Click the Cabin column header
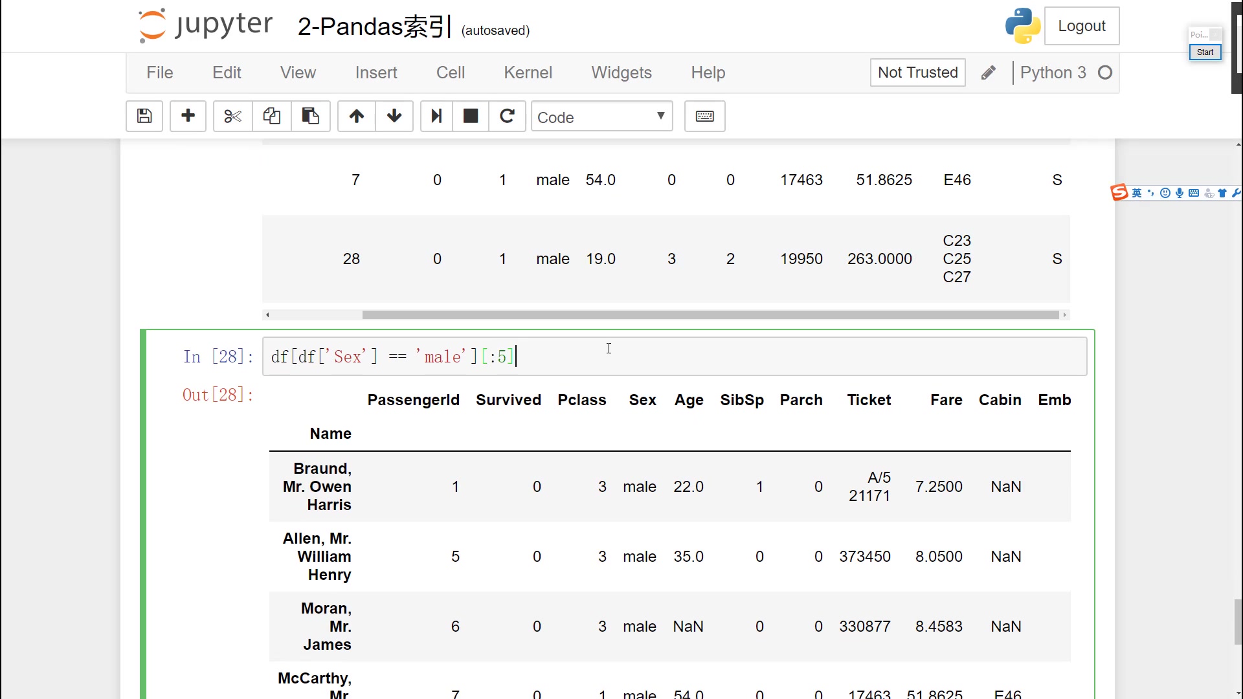 point(1000,400)
